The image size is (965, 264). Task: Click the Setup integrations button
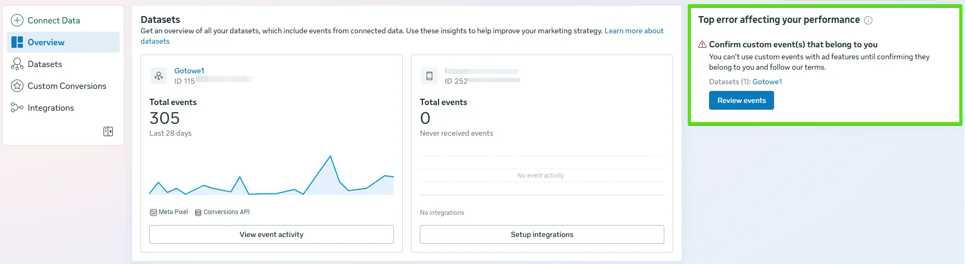point(542,234)
